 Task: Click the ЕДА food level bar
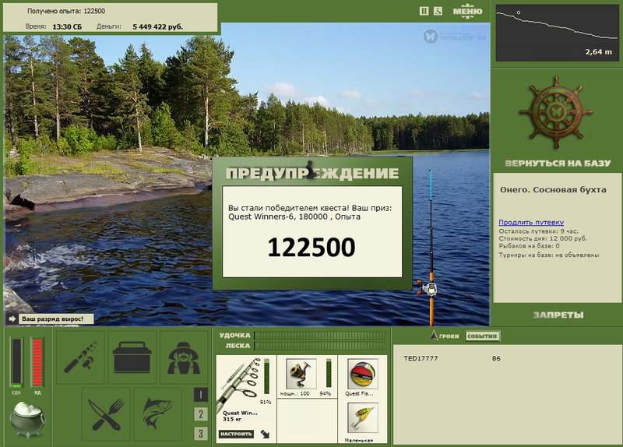16,362
